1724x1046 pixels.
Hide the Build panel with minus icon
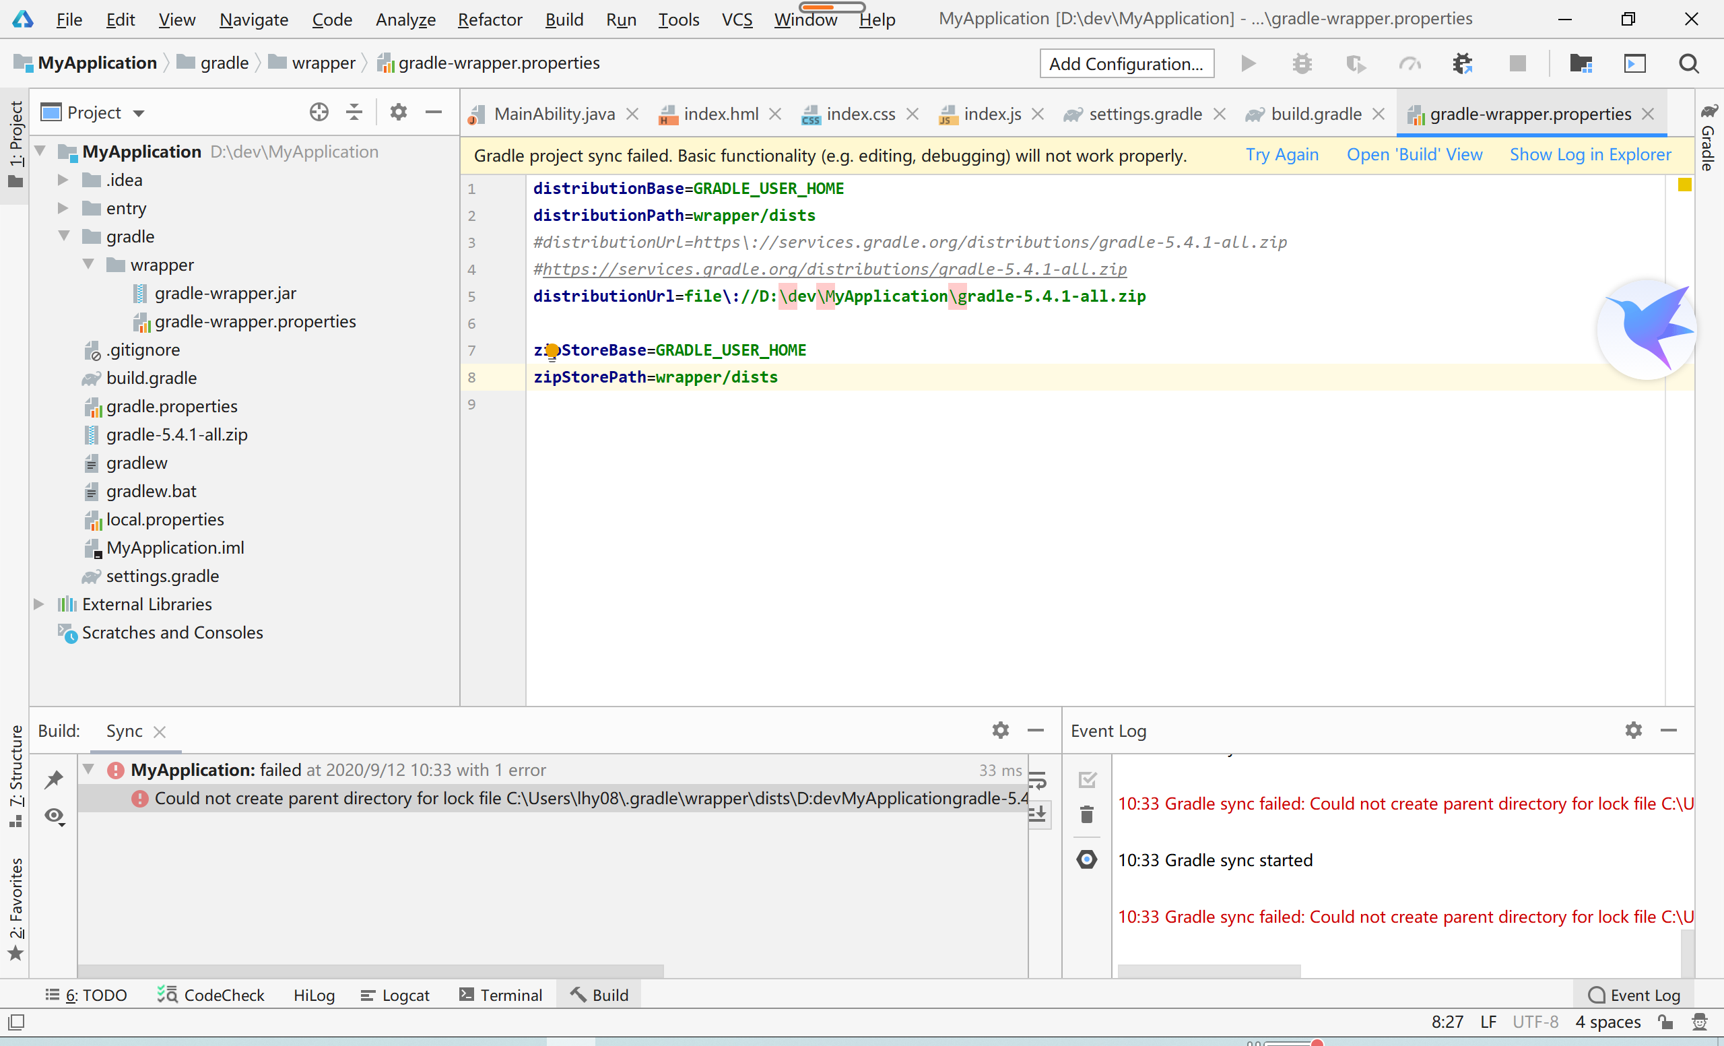(1036, 729)
